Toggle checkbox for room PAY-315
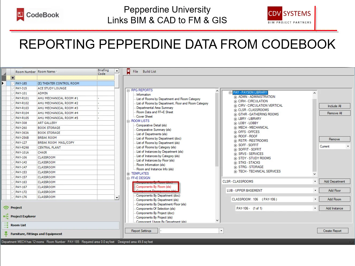This screenshot has width=355, height=266. tap(13, 88)
